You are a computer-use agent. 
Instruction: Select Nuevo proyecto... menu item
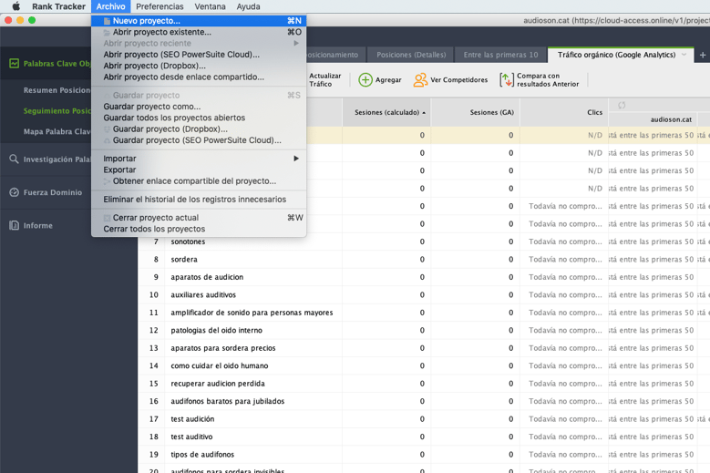[199, 21]
